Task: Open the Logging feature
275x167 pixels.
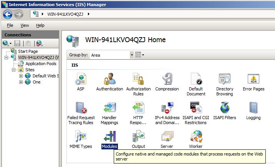Action: pyautogui.click(x=253, y=111)
